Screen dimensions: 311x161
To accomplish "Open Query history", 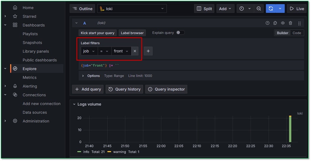I will pyautogui.click(x=124, y=89).
